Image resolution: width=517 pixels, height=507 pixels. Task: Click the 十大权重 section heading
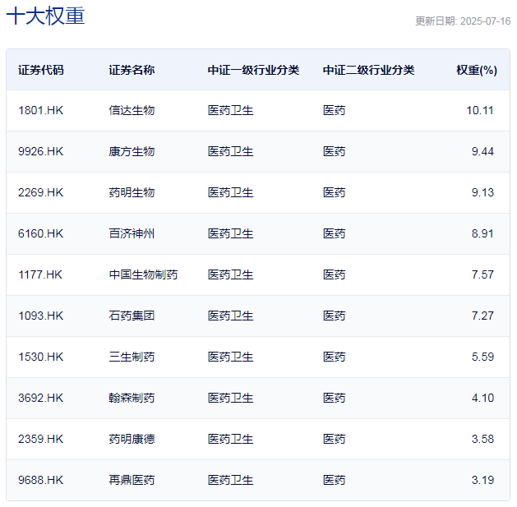click(x=45, y=16)
